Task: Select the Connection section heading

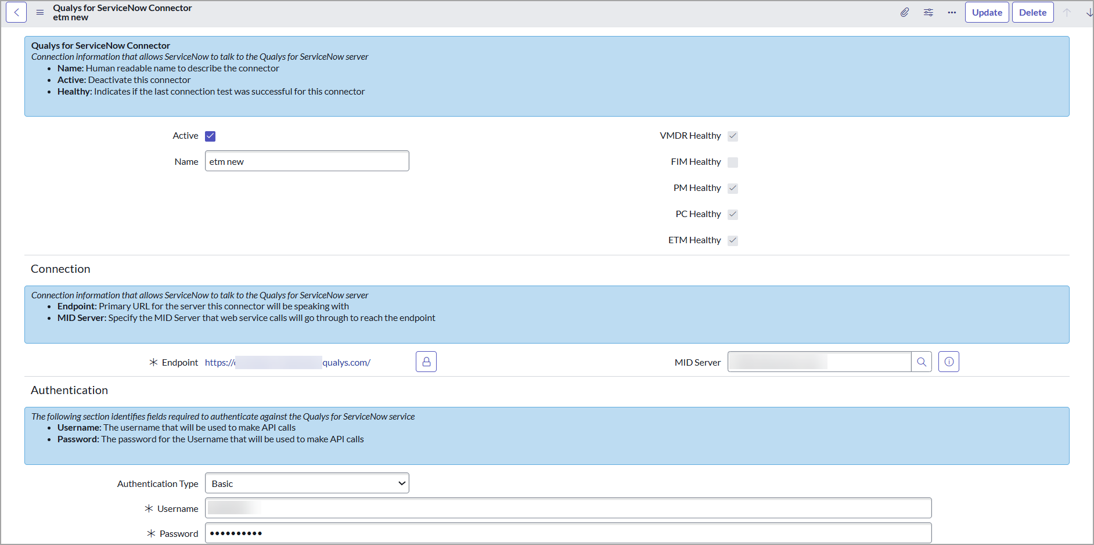Action: pyautogui.click(x=60, y=269)
